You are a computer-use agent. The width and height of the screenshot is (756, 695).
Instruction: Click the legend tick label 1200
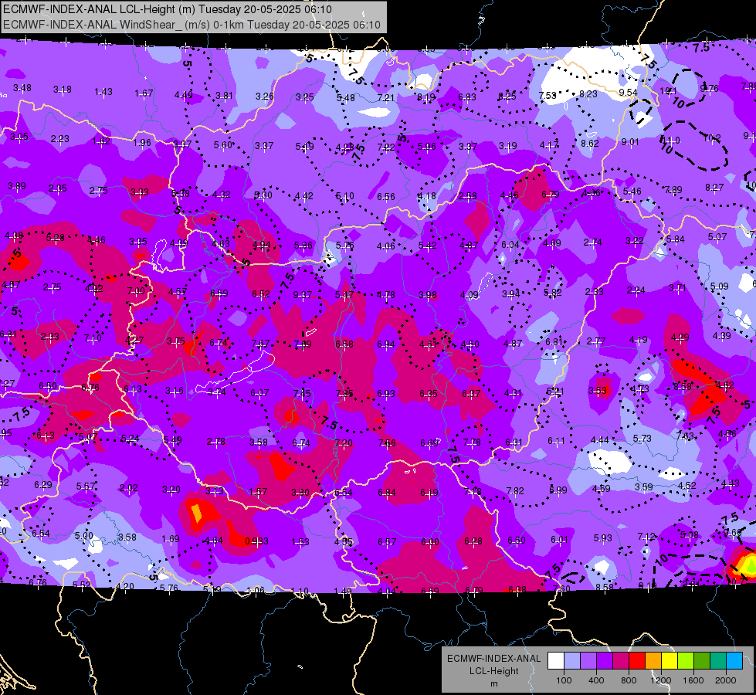661,680
